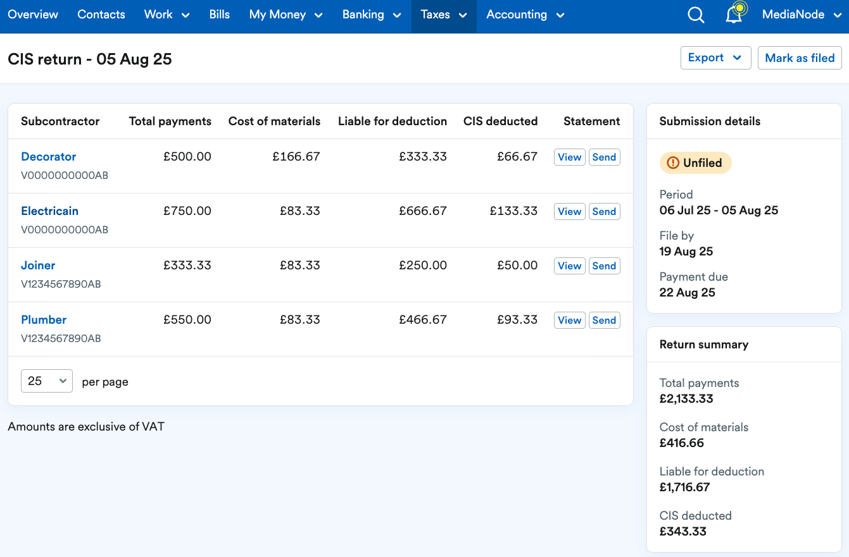Change the per page selector dropdown
Viewport: 849px width, 557px height.
pos(46,381)
